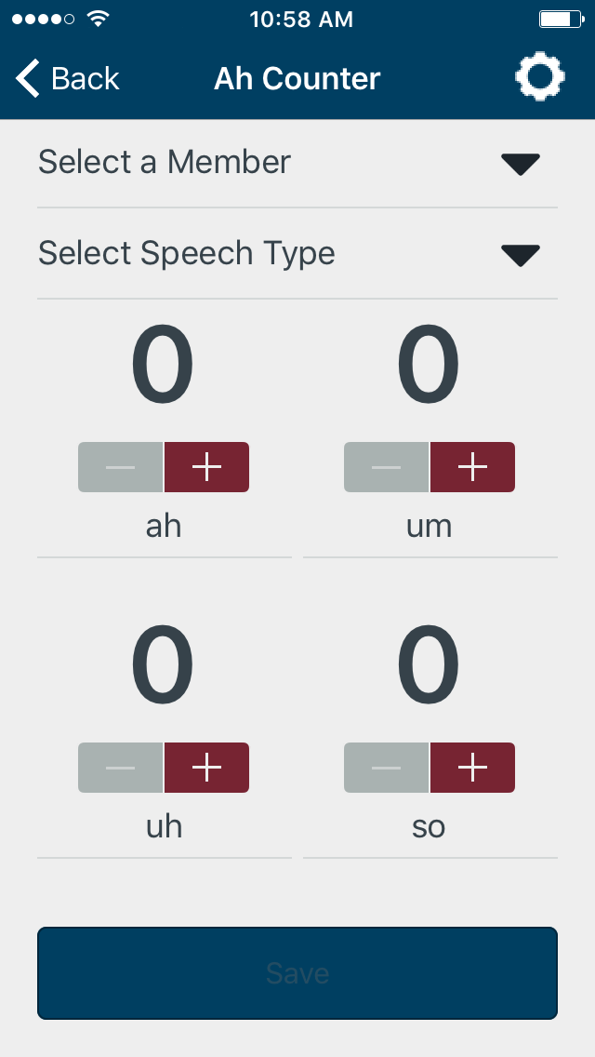The image size is (595, 1057).
Task: Tap the Wi-Fi icon in status bar
Action: coord(99,19)
